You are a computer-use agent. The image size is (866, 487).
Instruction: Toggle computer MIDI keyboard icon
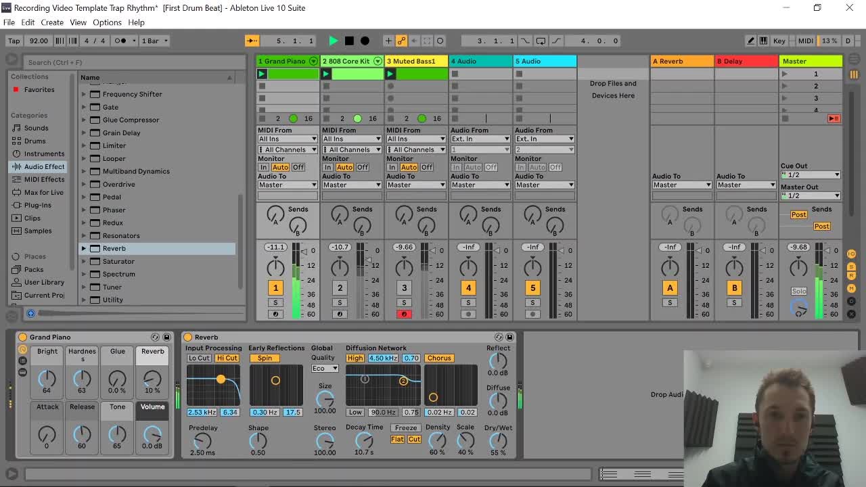pos(763,41)
